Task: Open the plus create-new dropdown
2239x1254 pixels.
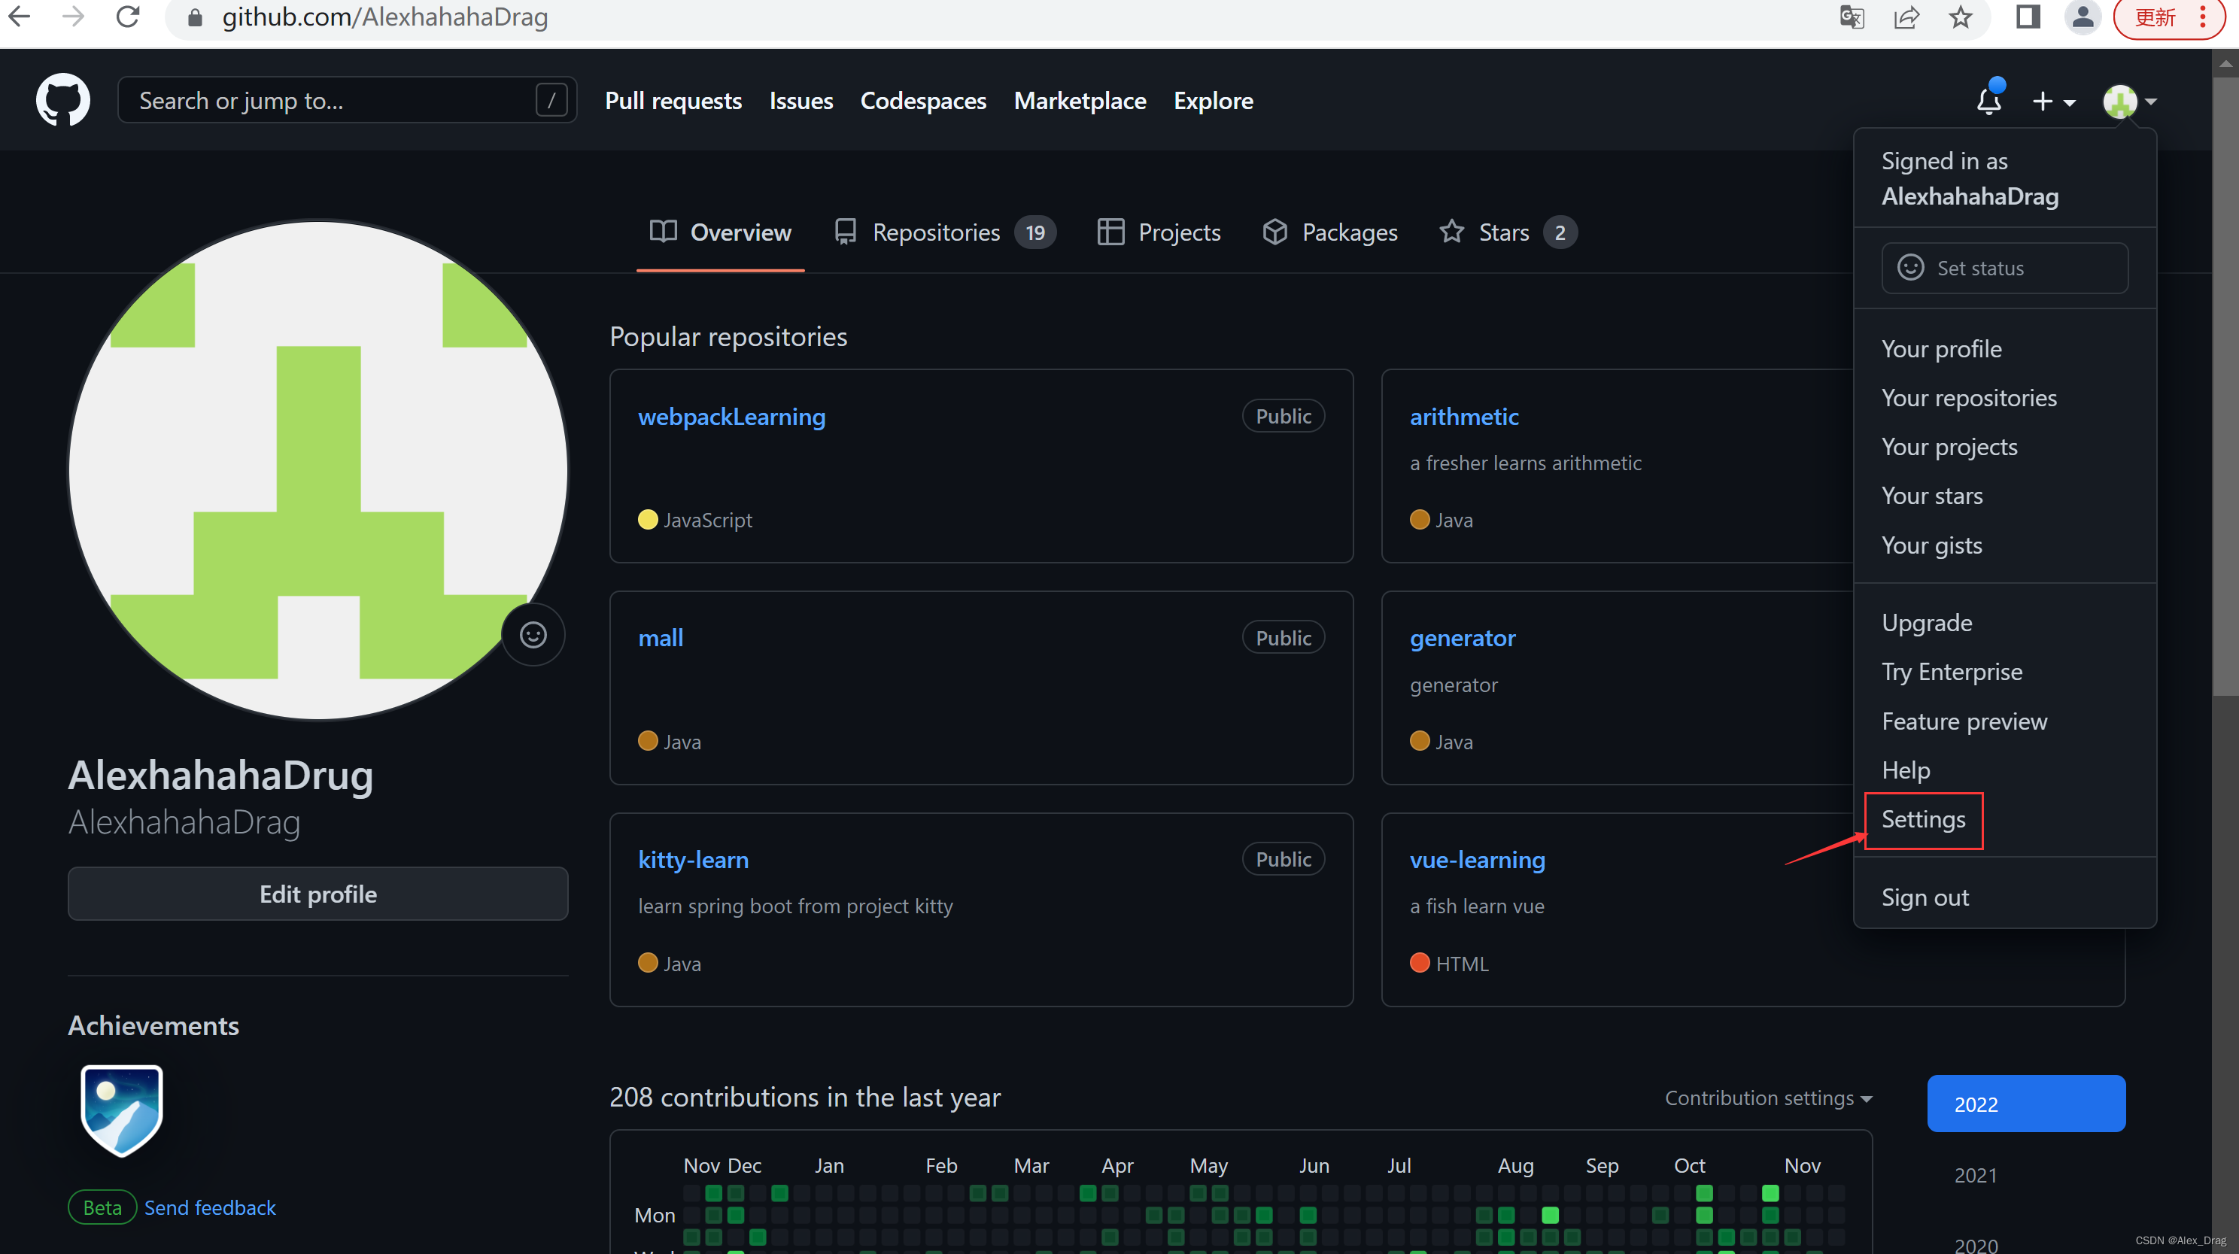Action: click(2053, 102)
